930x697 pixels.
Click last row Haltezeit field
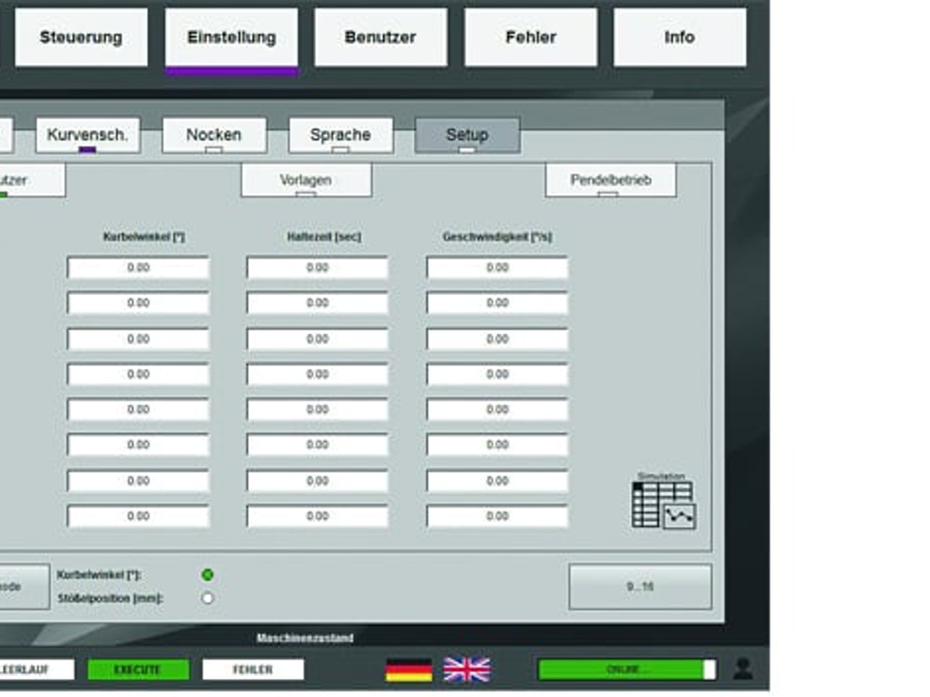pyautogui.click(x=318, y=516)
